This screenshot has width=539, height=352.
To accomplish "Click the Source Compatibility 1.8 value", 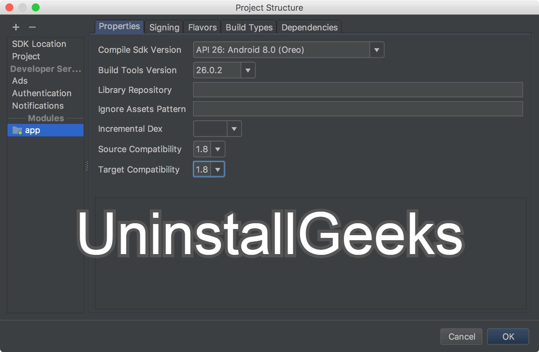I will coord(202,149).
